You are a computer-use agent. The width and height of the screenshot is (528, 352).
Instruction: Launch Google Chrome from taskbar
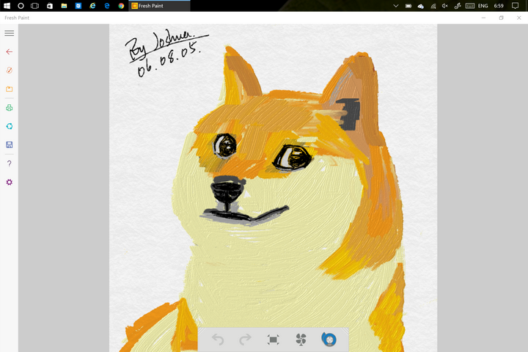click(x=121, y=6)
